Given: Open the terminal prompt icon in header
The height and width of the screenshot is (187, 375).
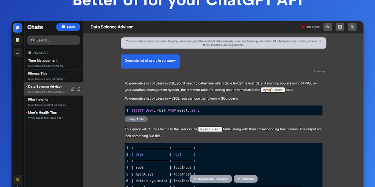Looking at the screenshot, I should 340,27.
